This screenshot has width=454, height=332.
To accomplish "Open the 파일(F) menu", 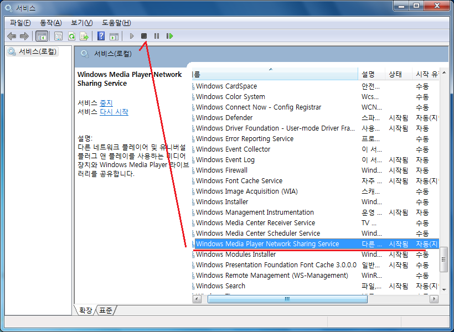I will pyautogui.click(x=20, y=23).
